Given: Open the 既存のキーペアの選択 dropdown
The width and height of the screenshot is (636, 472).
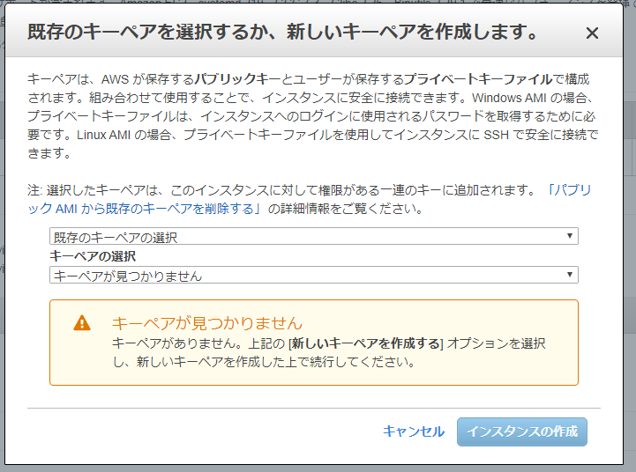Looking at the screenshot, I should coord(313,236).
